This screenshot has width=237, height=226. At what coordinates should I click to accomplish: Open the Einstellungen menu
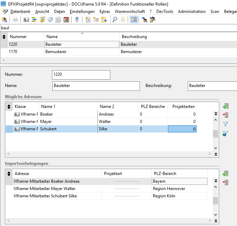[x=82, y=12]
